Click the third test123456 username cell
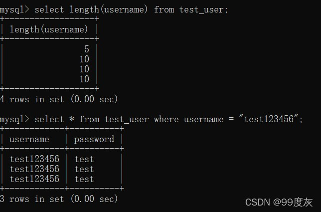 pos(34,179)
